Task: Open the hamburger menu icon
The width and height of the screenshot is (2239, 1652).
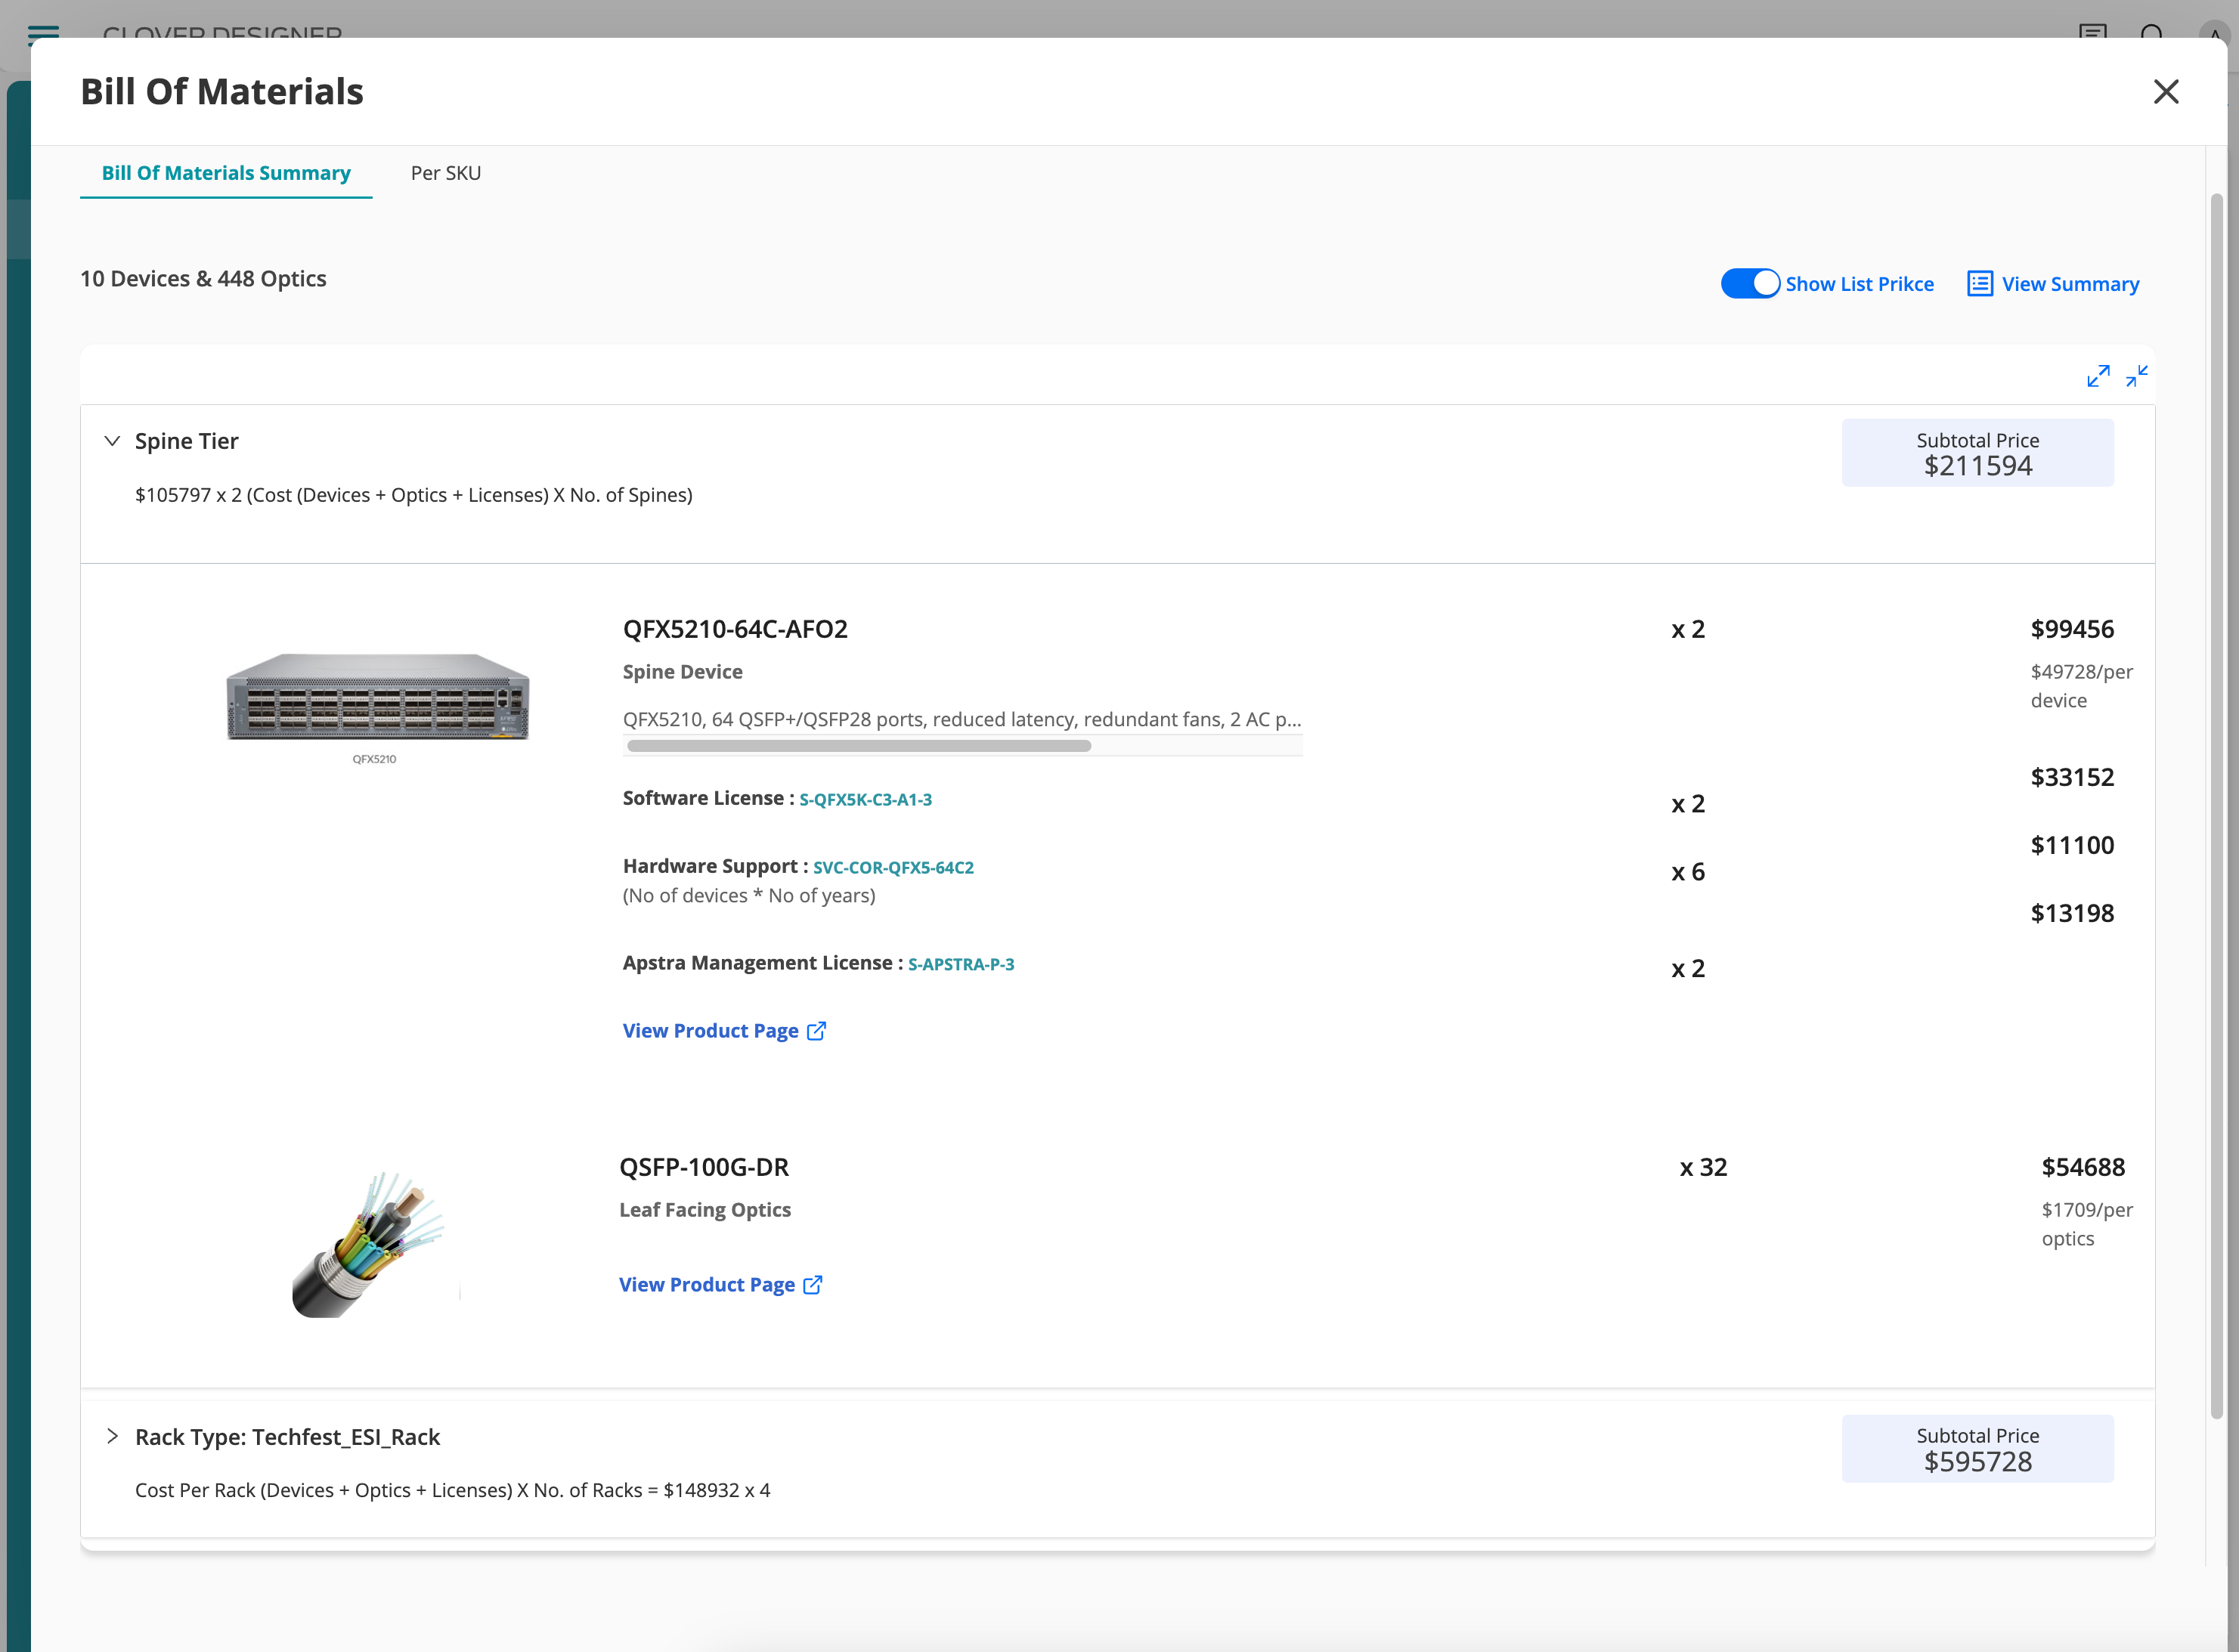Action: pyautogui.click(x=43, y=31)
